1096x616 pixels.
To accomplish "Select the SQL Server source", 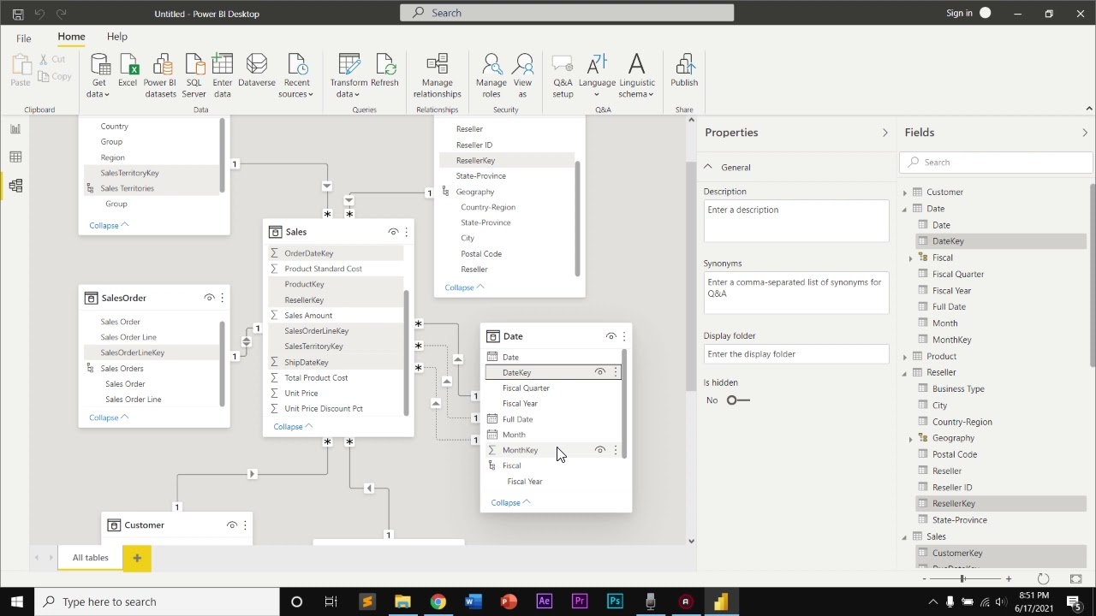I will 194,75.
